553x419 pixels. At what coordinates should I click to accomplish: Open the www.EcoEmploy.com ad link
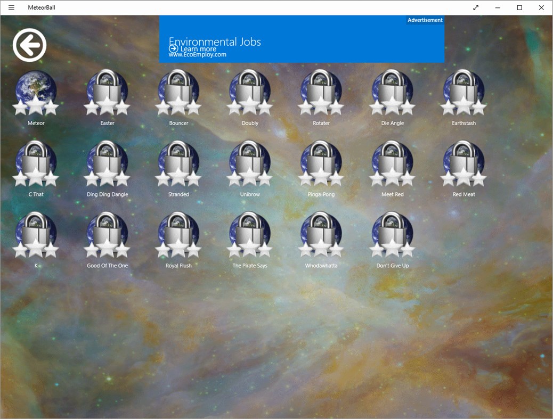tap(198, 55)
